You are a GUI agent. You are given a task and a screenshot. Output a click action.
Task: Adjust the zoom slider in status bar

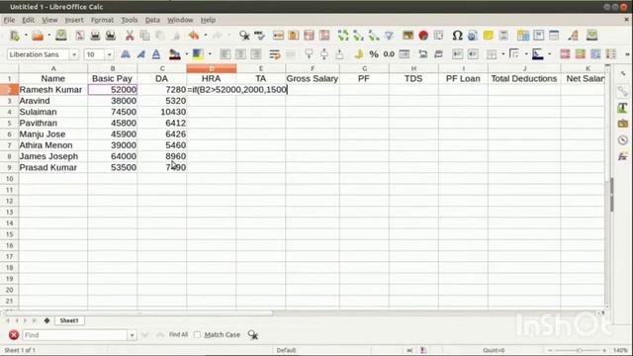(579, 350)
